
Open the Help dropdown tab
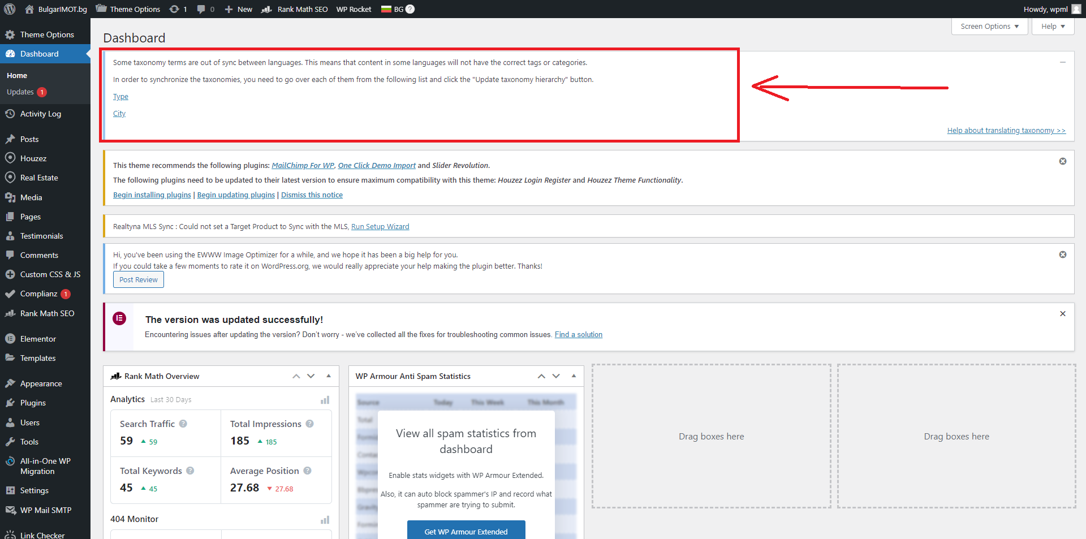1053,27
